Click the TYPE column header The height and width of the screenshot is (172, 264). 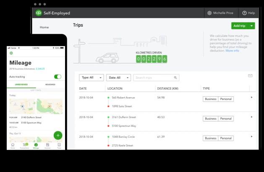[x=206, y=88]
